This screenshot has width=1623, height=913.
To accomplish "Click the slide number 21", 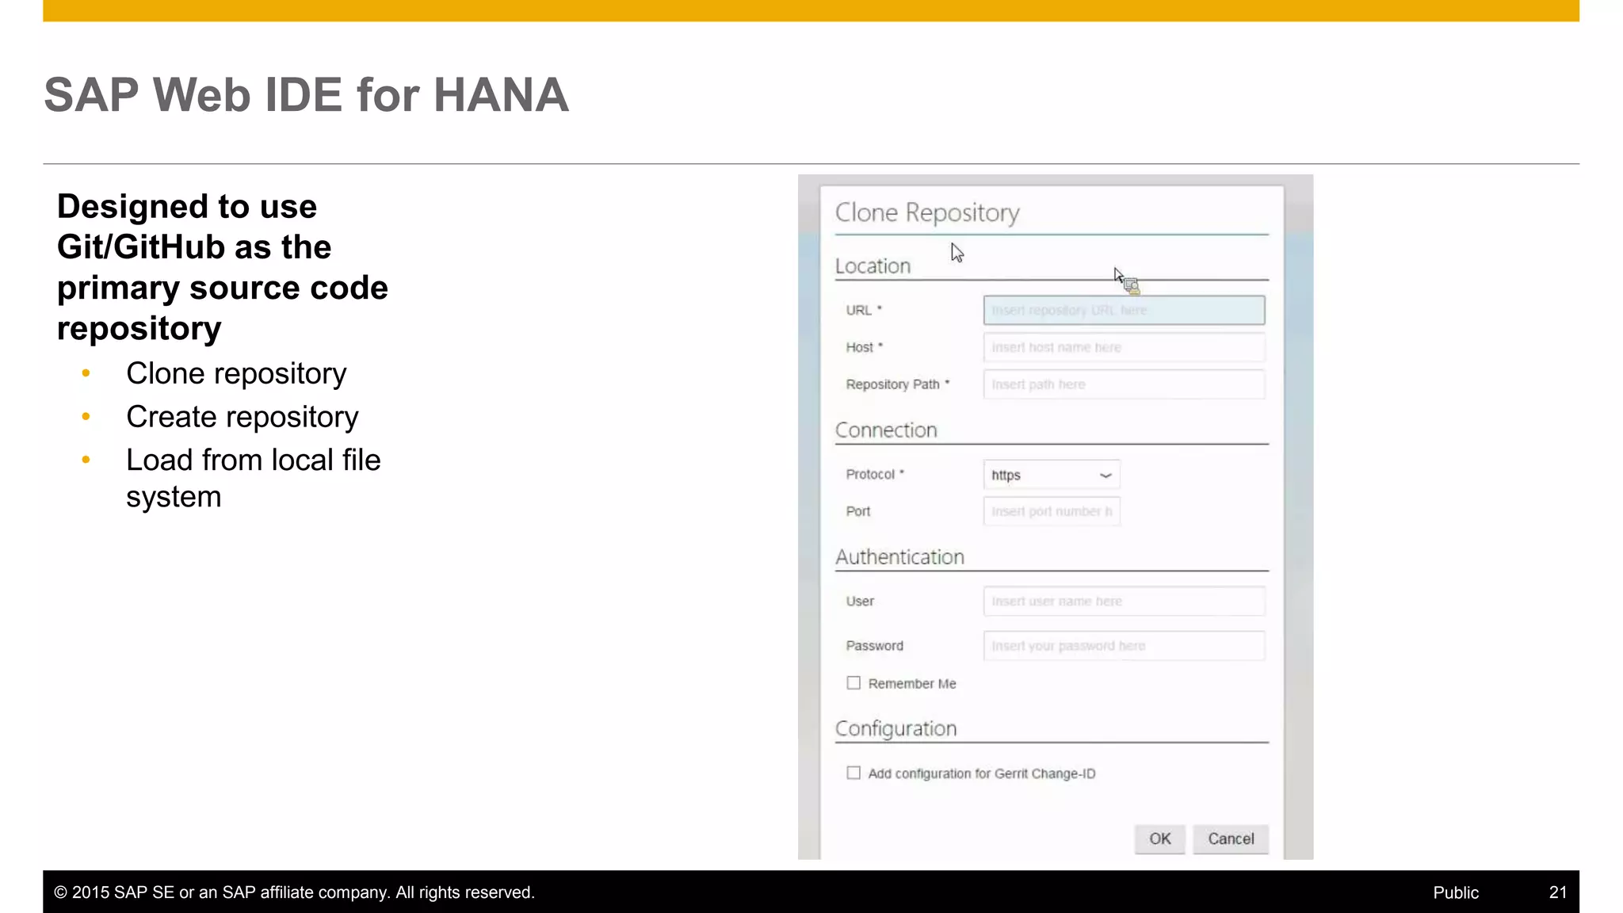I will (1557, 892).
